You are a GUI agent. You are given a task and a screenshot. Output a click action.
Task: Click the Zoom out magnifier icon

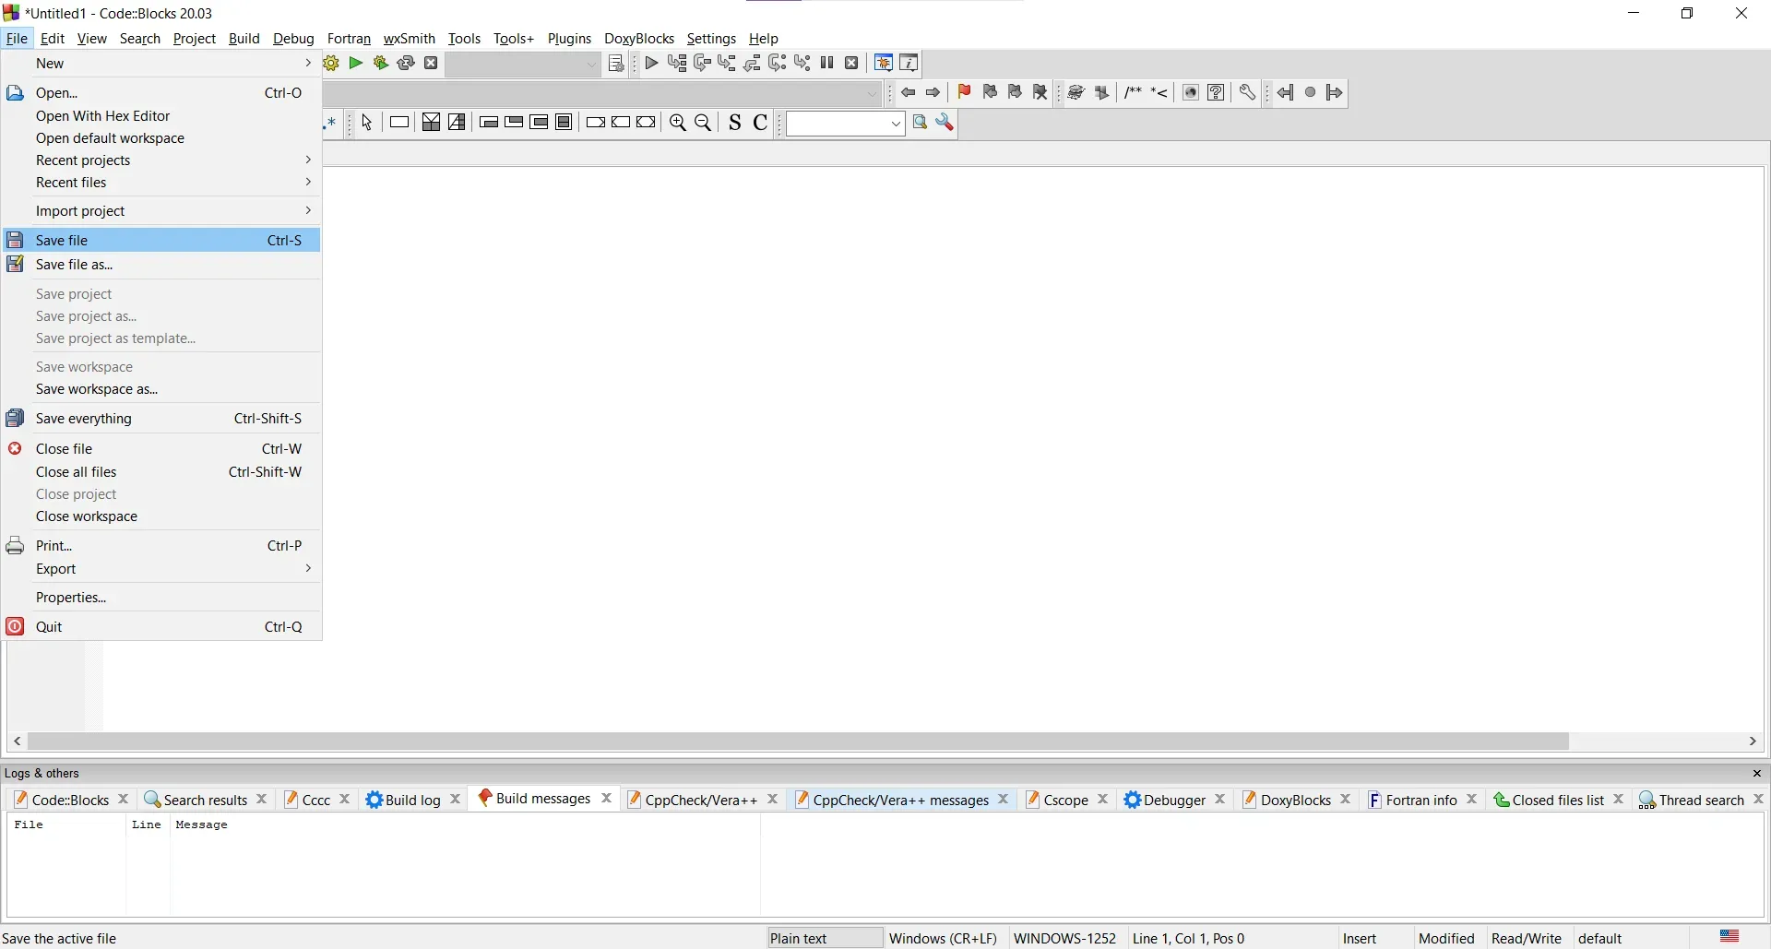[705, 124]
